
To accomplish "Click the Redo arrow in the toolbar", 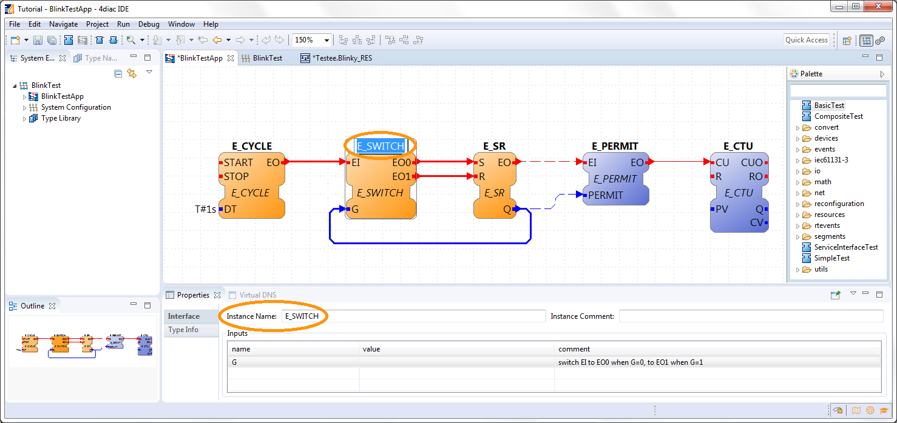I will point(279,40).
